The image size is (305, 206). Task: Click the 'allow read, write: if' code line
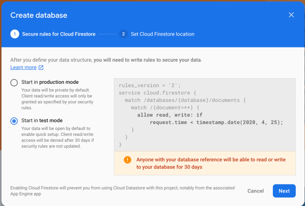[169, 115]
